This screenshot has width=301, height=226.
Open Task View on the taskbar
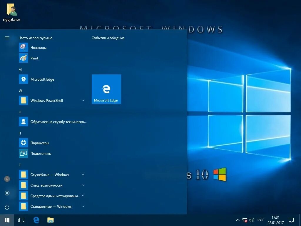(21, 220)
